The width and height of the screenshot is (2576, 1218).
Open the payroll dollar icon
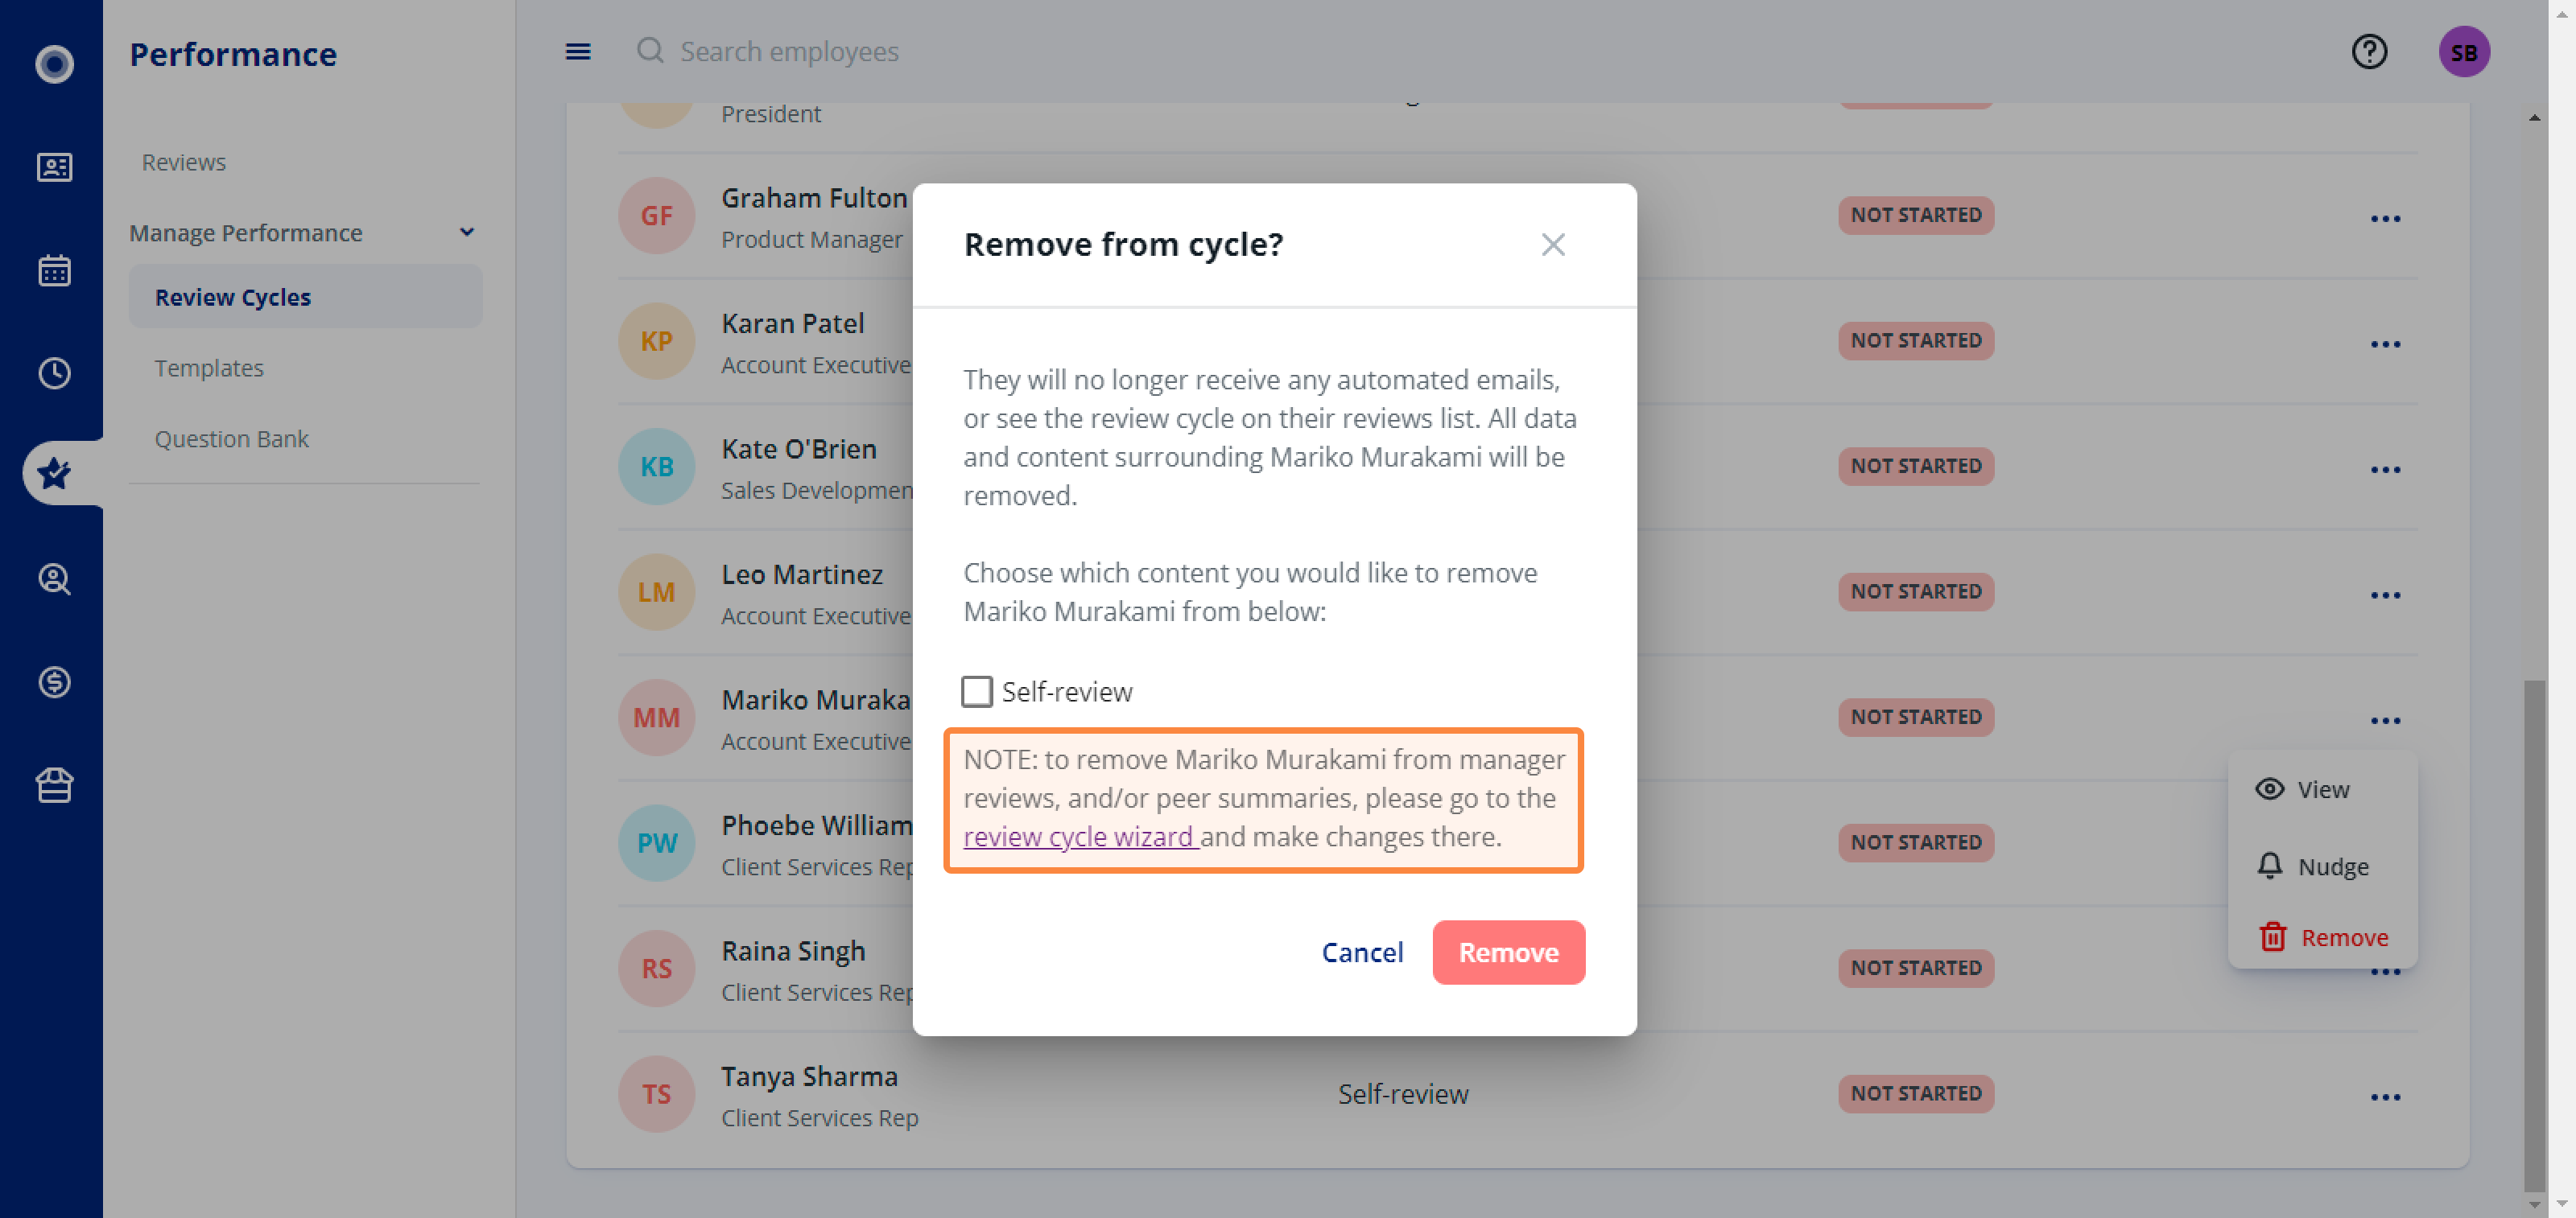pos(54,682)
